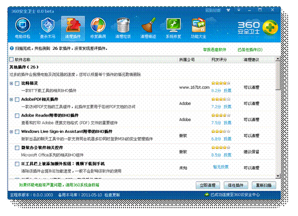
Task: Click 投票 for Windows Live Sign-in Assistant
Action: (x=227, y=139)
